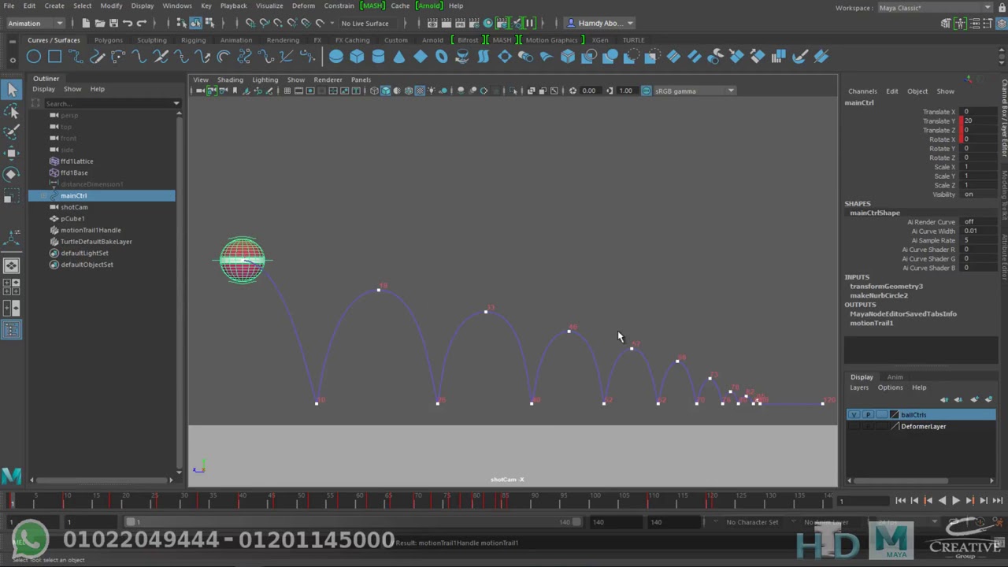
Task: Toggle the P playback box of ballCtrls layer
Action: click(x=868, y=414)
